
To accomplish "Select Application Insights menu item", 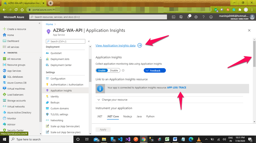I will pos(65,91).
